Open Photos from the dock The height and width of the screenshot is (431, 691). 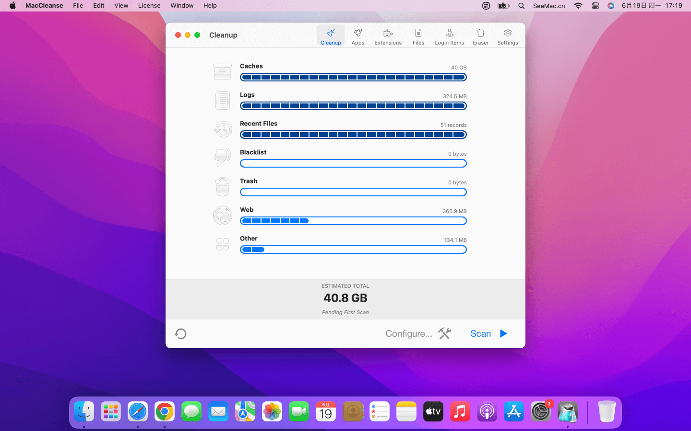coord(272,411)
